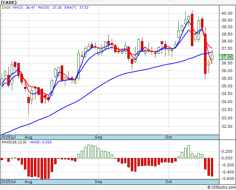Click Sep on MACD time axis
Screen dimensions: 236x190
point(99,182)
